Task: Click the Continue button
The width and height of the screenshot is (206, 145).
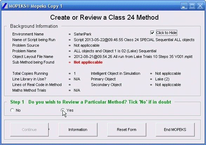Action: (29, 130)
